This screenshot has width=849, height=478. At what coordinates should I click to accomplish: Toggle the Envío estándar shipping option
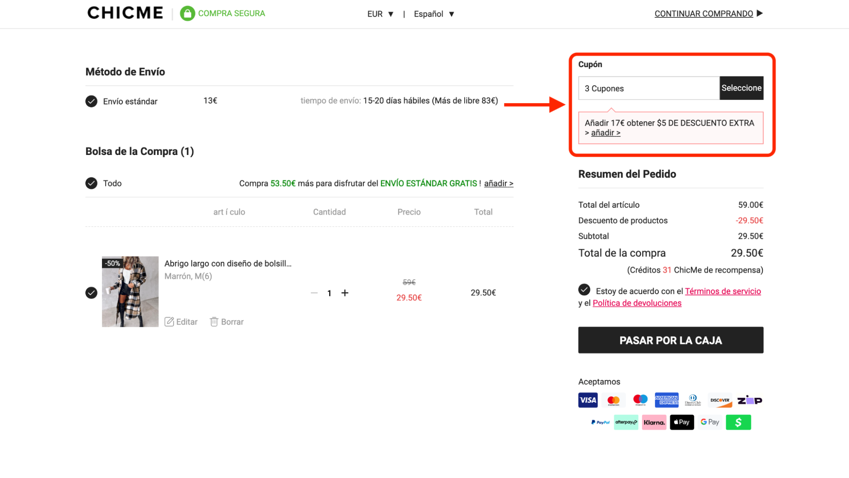pos(91,101)
